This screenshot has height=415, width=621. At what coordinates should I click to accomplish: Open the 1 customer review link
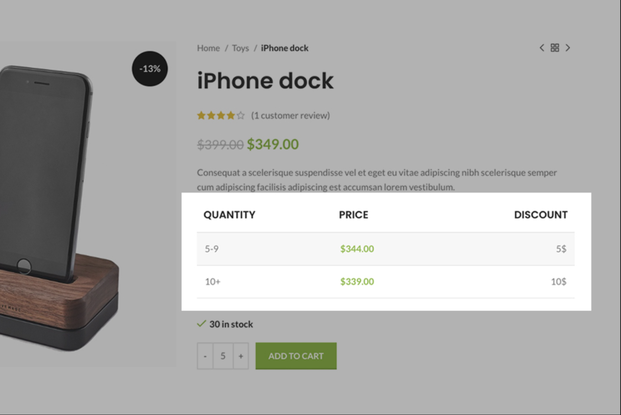(x=290, y=116)
